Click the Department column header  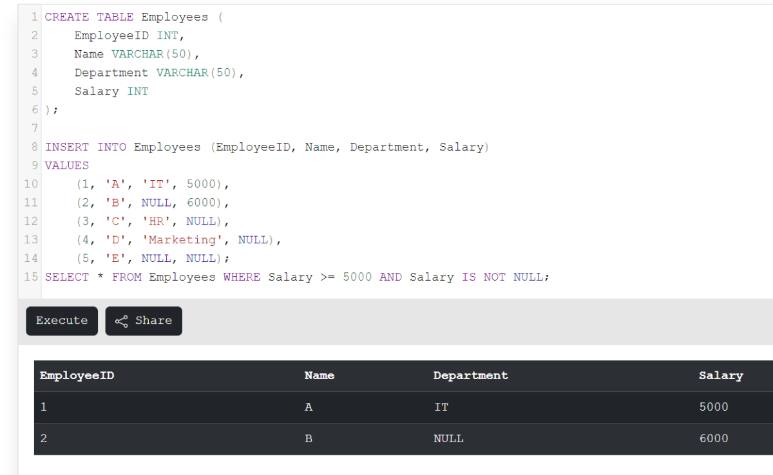tap(471, 375)
